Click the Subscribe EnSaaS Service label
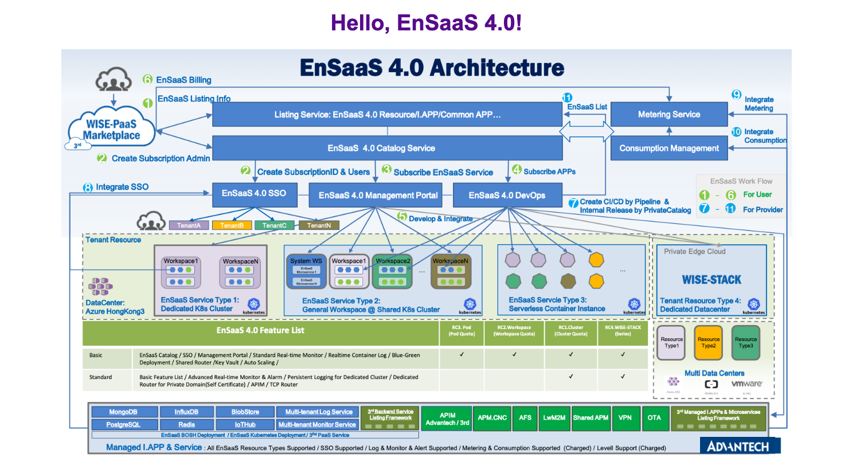The image size is (864, 473). point(443,173)
